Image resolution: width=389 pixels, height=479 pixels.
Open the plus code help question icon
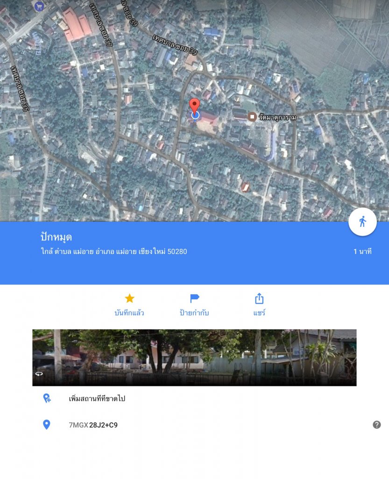click(377, 425)
